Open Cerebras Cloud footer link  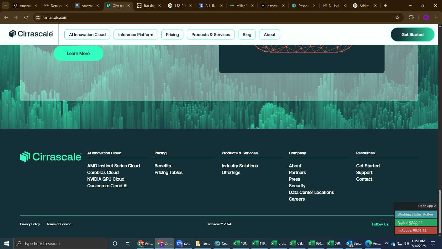103,172
